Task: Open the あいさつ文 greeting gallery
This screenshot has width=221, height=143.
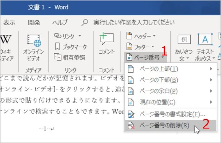Action: tap(184, 48)
